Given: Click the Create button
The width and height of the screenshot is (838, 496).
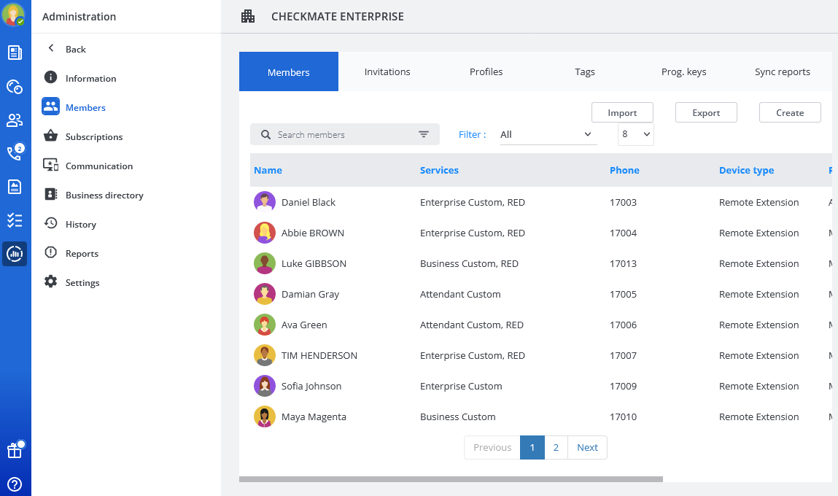Looking at the screenshot, I should 790,112.
